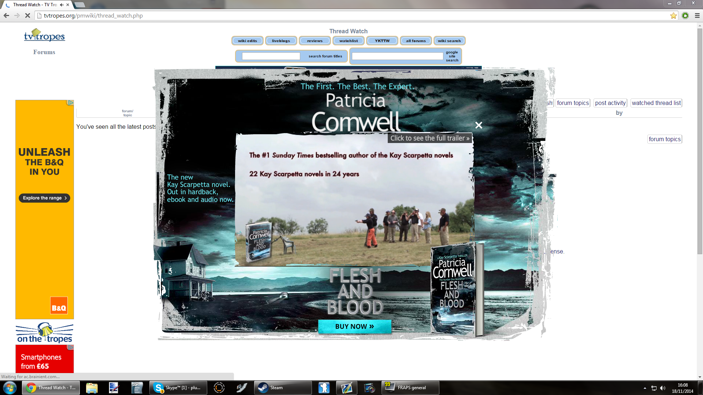Open Skype from the taskbar

click(178, 388)
